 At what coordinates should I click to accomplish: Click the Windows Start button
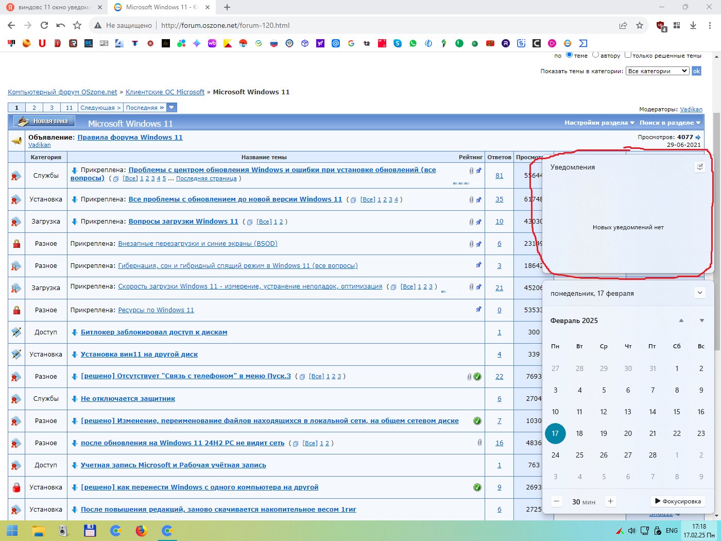click(x=12, y=530)
